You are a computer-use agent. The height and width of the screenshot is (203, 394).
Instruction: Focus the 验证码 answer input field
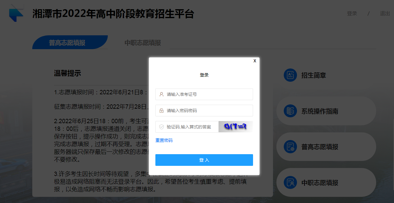[x=187, y=127]
